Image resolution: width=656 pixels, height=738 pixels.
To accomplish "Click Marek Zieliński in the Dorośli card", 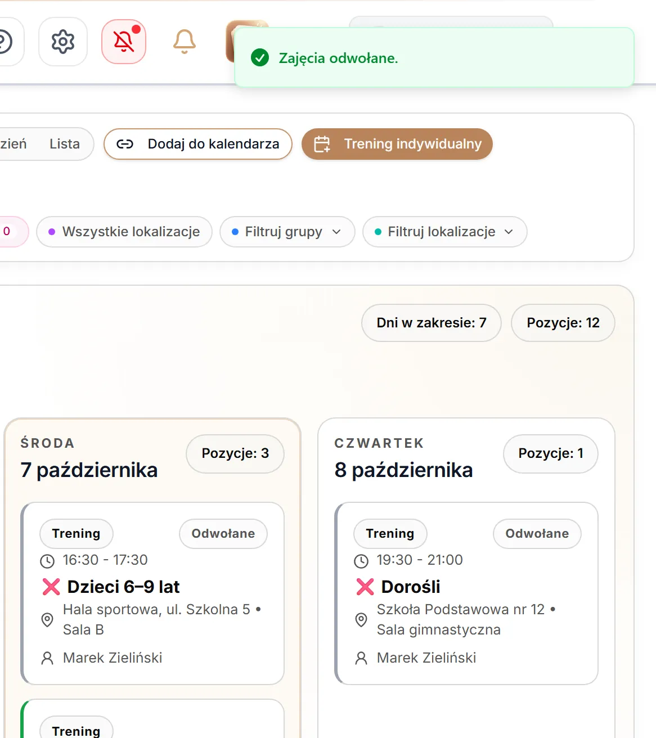I will [426, 658].
